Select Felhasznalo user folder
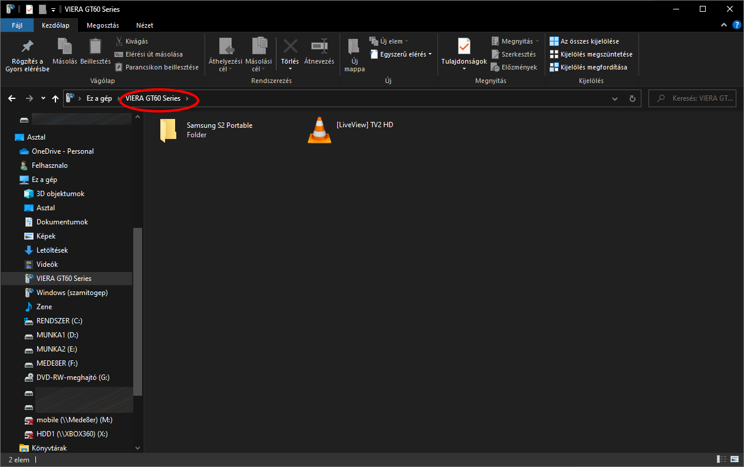Image resolution: width=744 pixels, height=467 pixels. click(x=44, y=165)
